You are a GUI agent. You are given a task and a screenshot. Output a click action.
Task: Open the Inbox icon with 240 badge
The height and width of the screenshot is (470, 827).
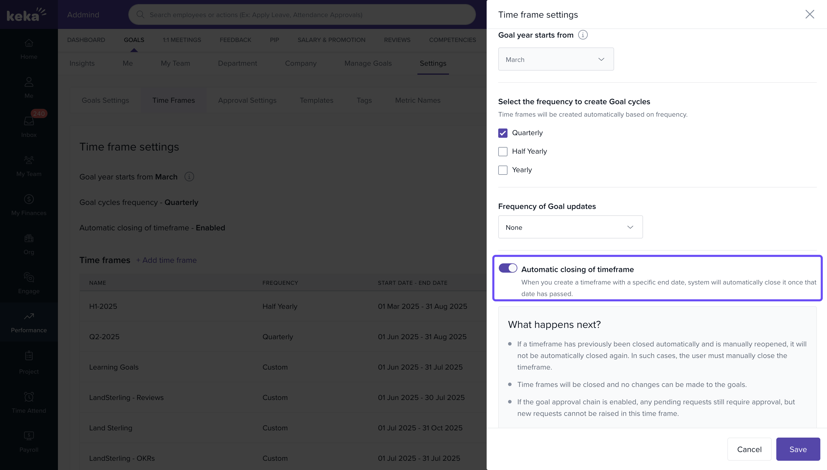pyautogui.click(x=29, y=121)
